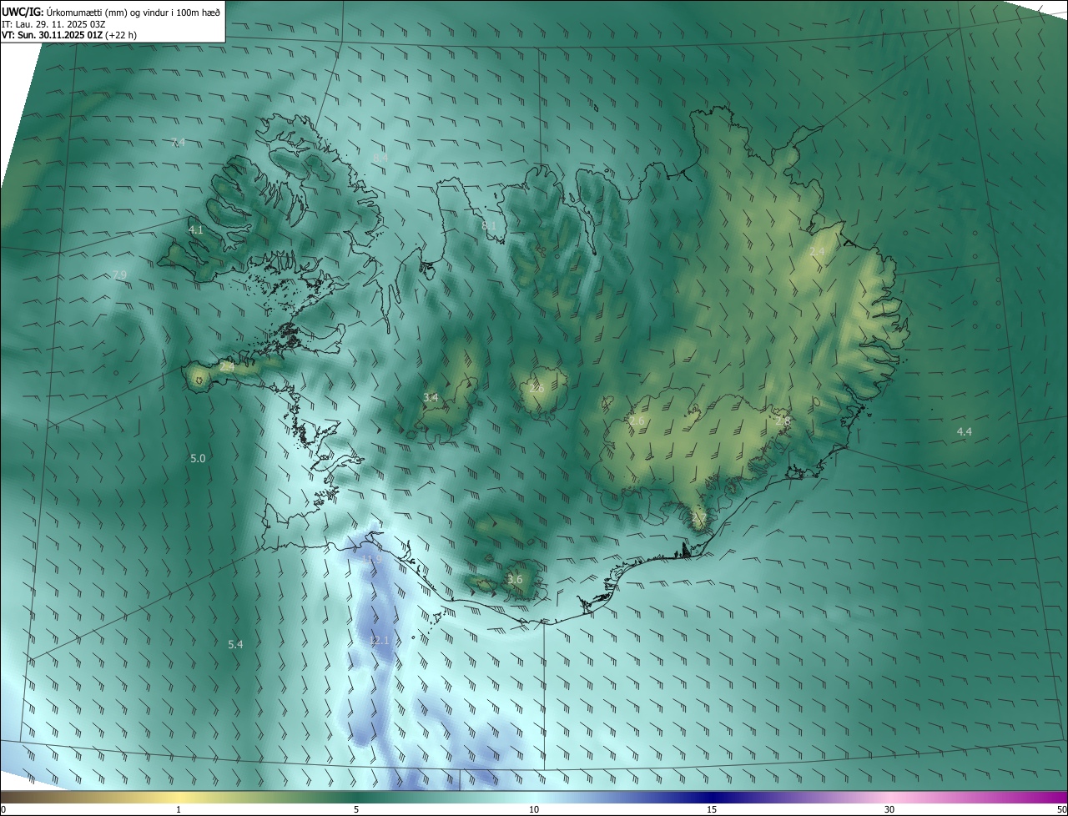Image resolution: width=1068 pixels, height=816 pixels.
Task: Click the 30 tick on the color scale
Action: pos(889,809)
